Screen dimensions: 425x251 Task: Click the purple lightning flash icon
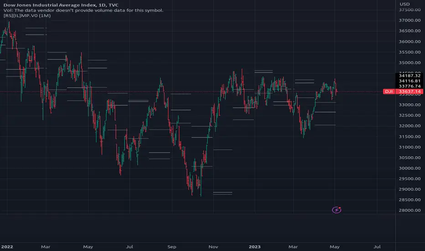(x=337, y=210)
